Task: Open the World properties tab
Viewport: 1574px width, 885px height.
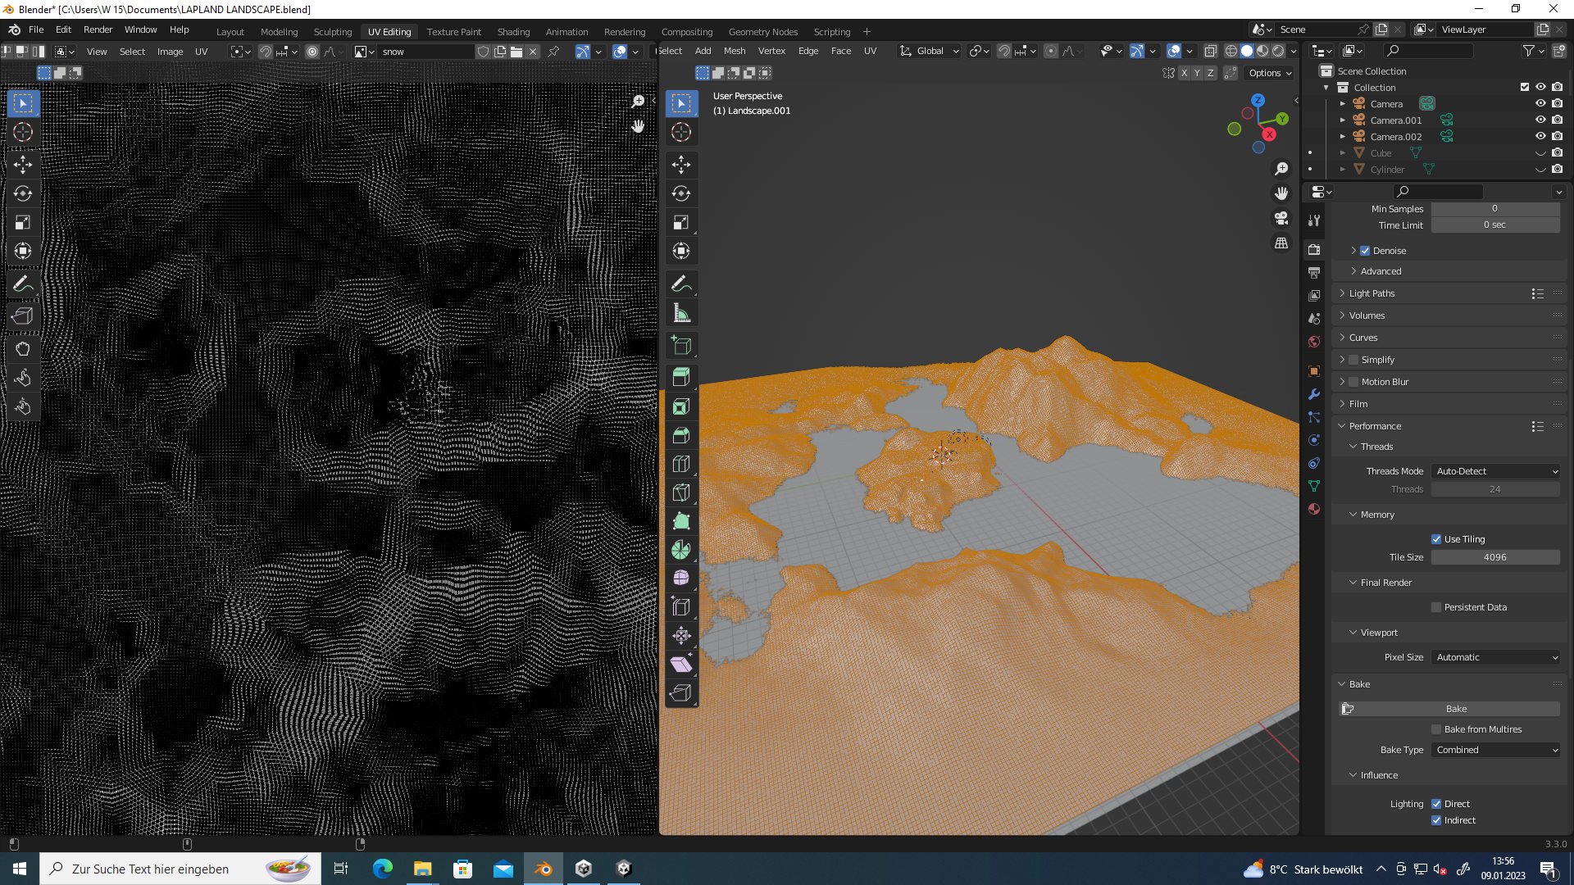Action: pos(1314,342)
